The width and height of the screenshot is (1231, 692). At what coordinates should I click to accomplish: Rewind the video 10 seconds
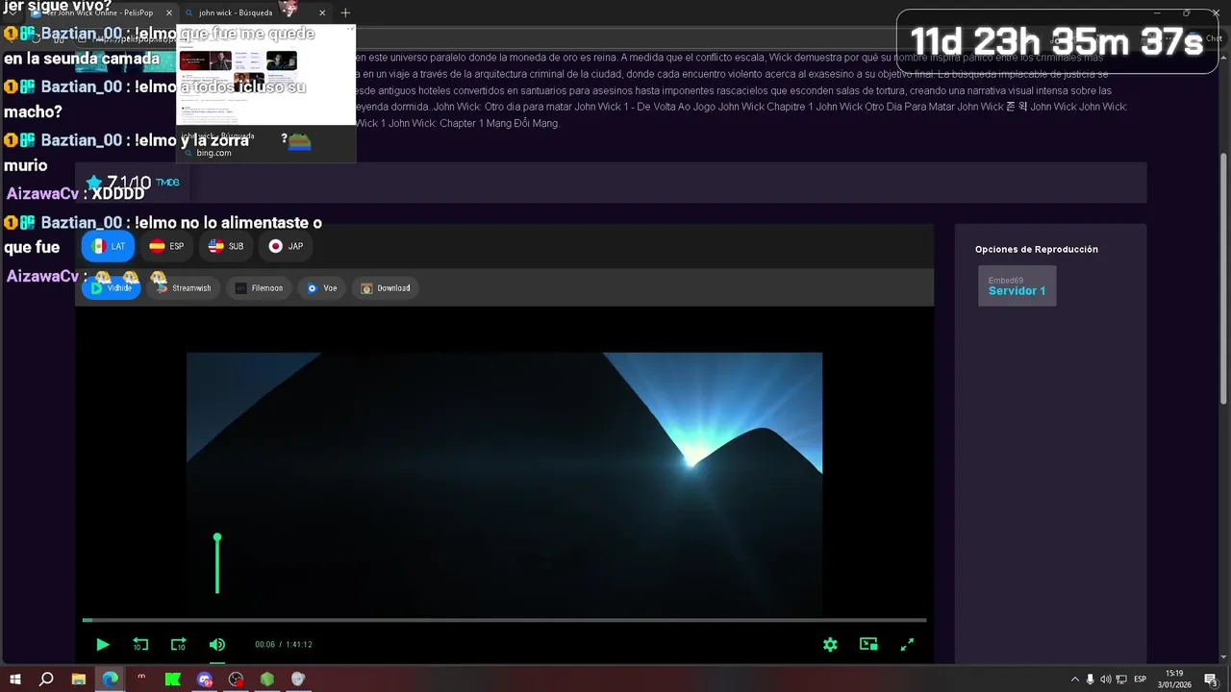click(x=140, y=645)
